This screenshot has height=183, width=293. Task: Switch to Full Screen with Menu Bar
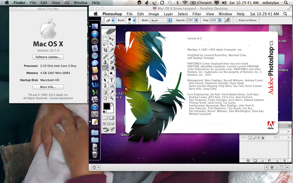108,124
